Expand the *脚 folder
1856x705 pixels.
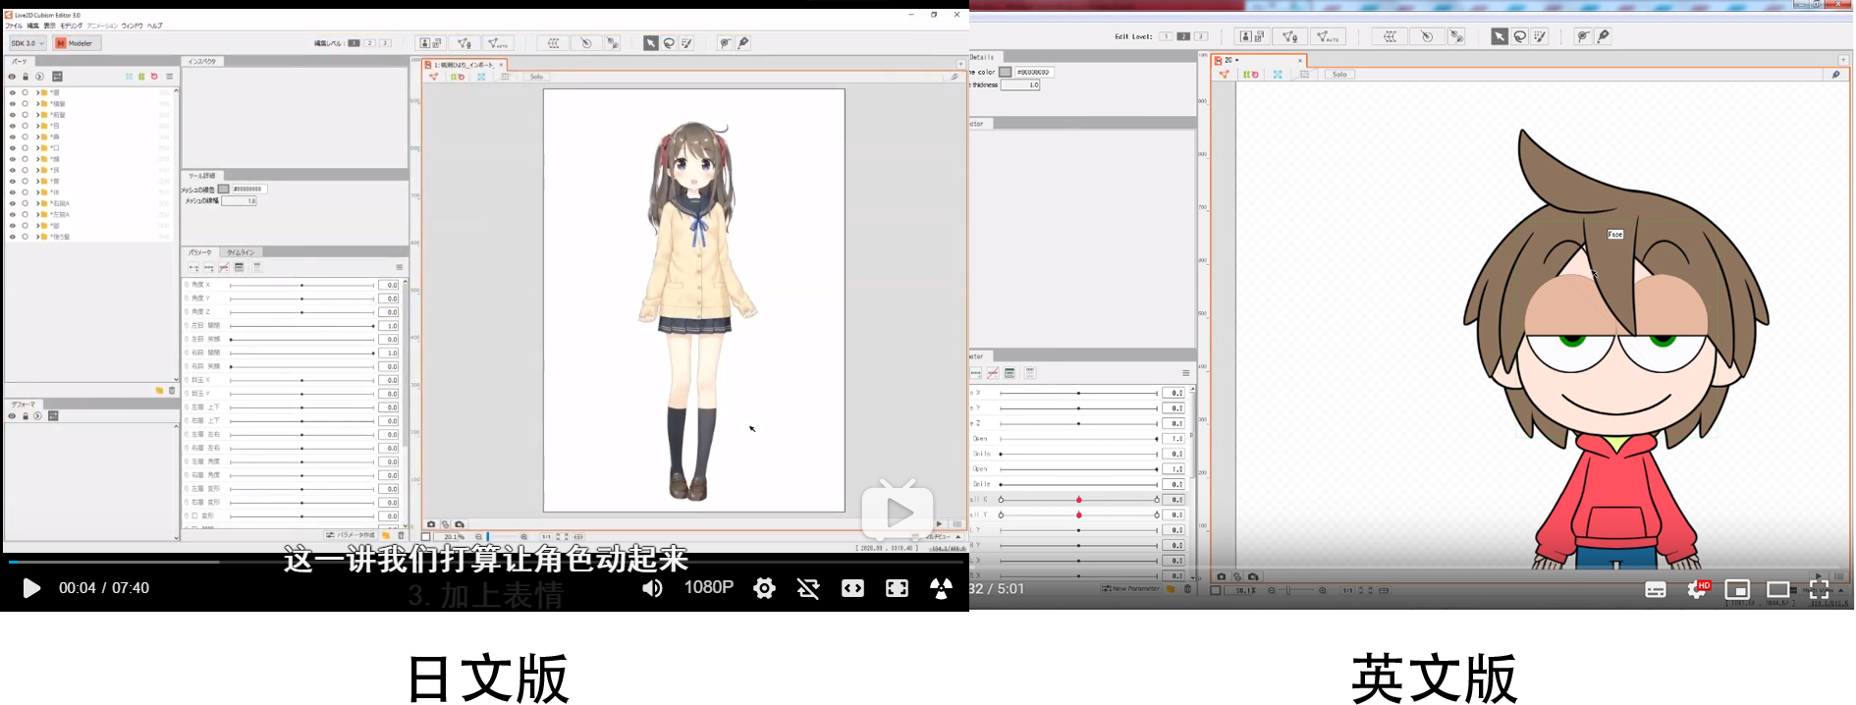37,226
